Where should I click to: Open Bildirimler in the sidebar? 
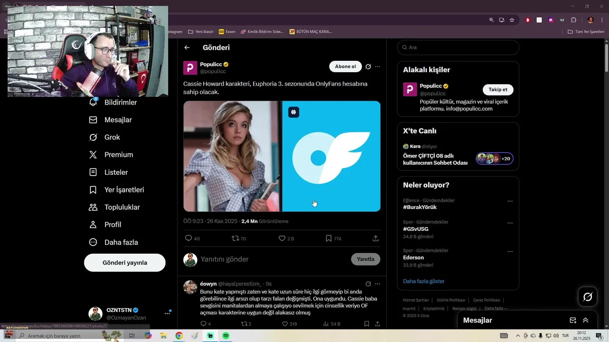pyautogui.click(x=113, y=103)
